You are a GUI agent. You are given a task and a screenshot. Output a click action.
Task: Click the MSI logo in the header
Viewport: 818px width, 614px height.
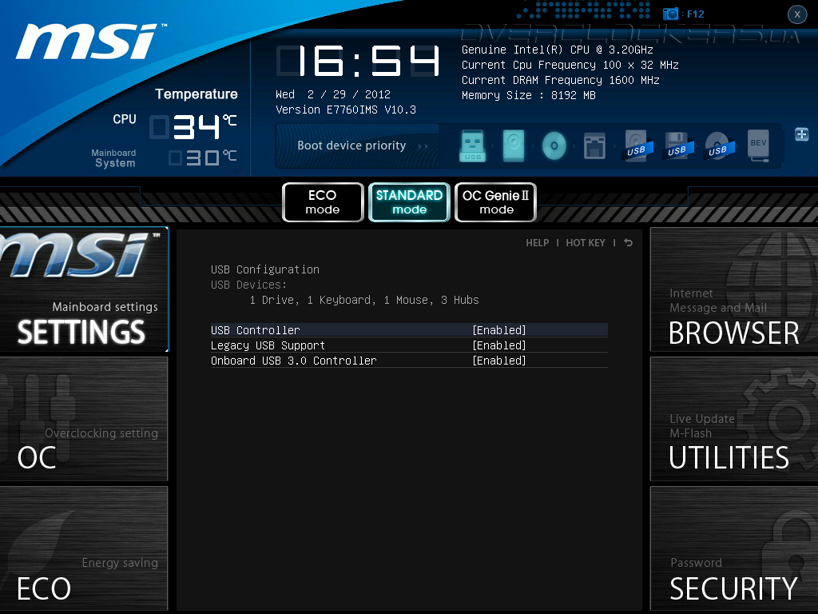point(91,42)
